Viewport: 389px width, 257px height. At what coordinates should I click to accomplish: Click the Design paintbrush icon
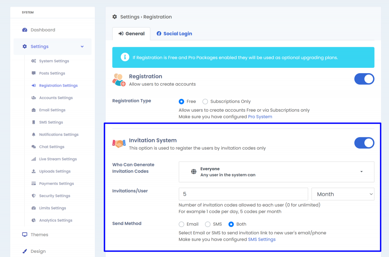click(25, 251)
